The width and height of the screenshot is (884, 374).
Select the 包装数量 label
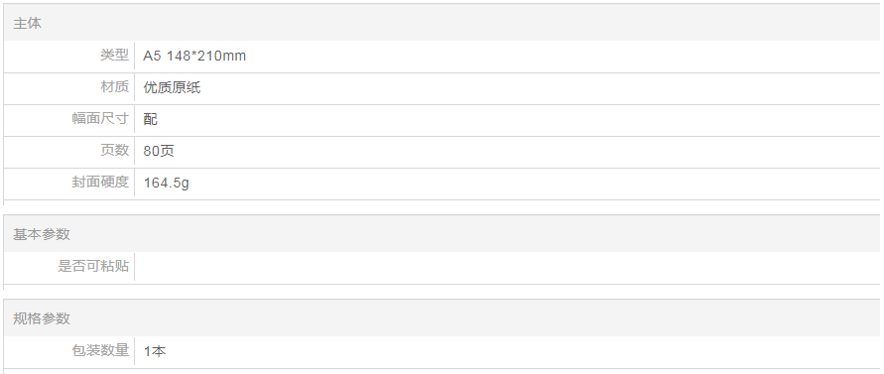coord(100,350)
